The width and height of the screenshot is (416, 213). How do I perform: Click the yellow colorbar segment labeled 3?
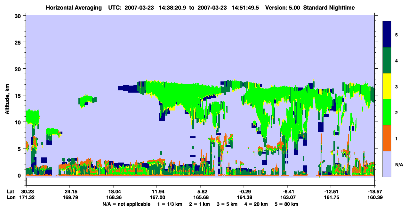point(387,86)
